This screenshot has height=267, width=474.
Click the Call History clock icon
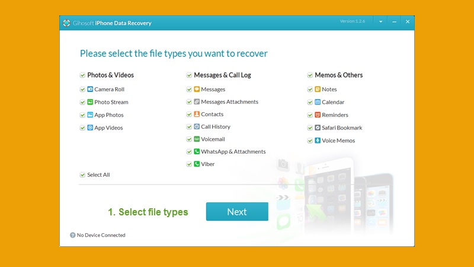(197, 126)
